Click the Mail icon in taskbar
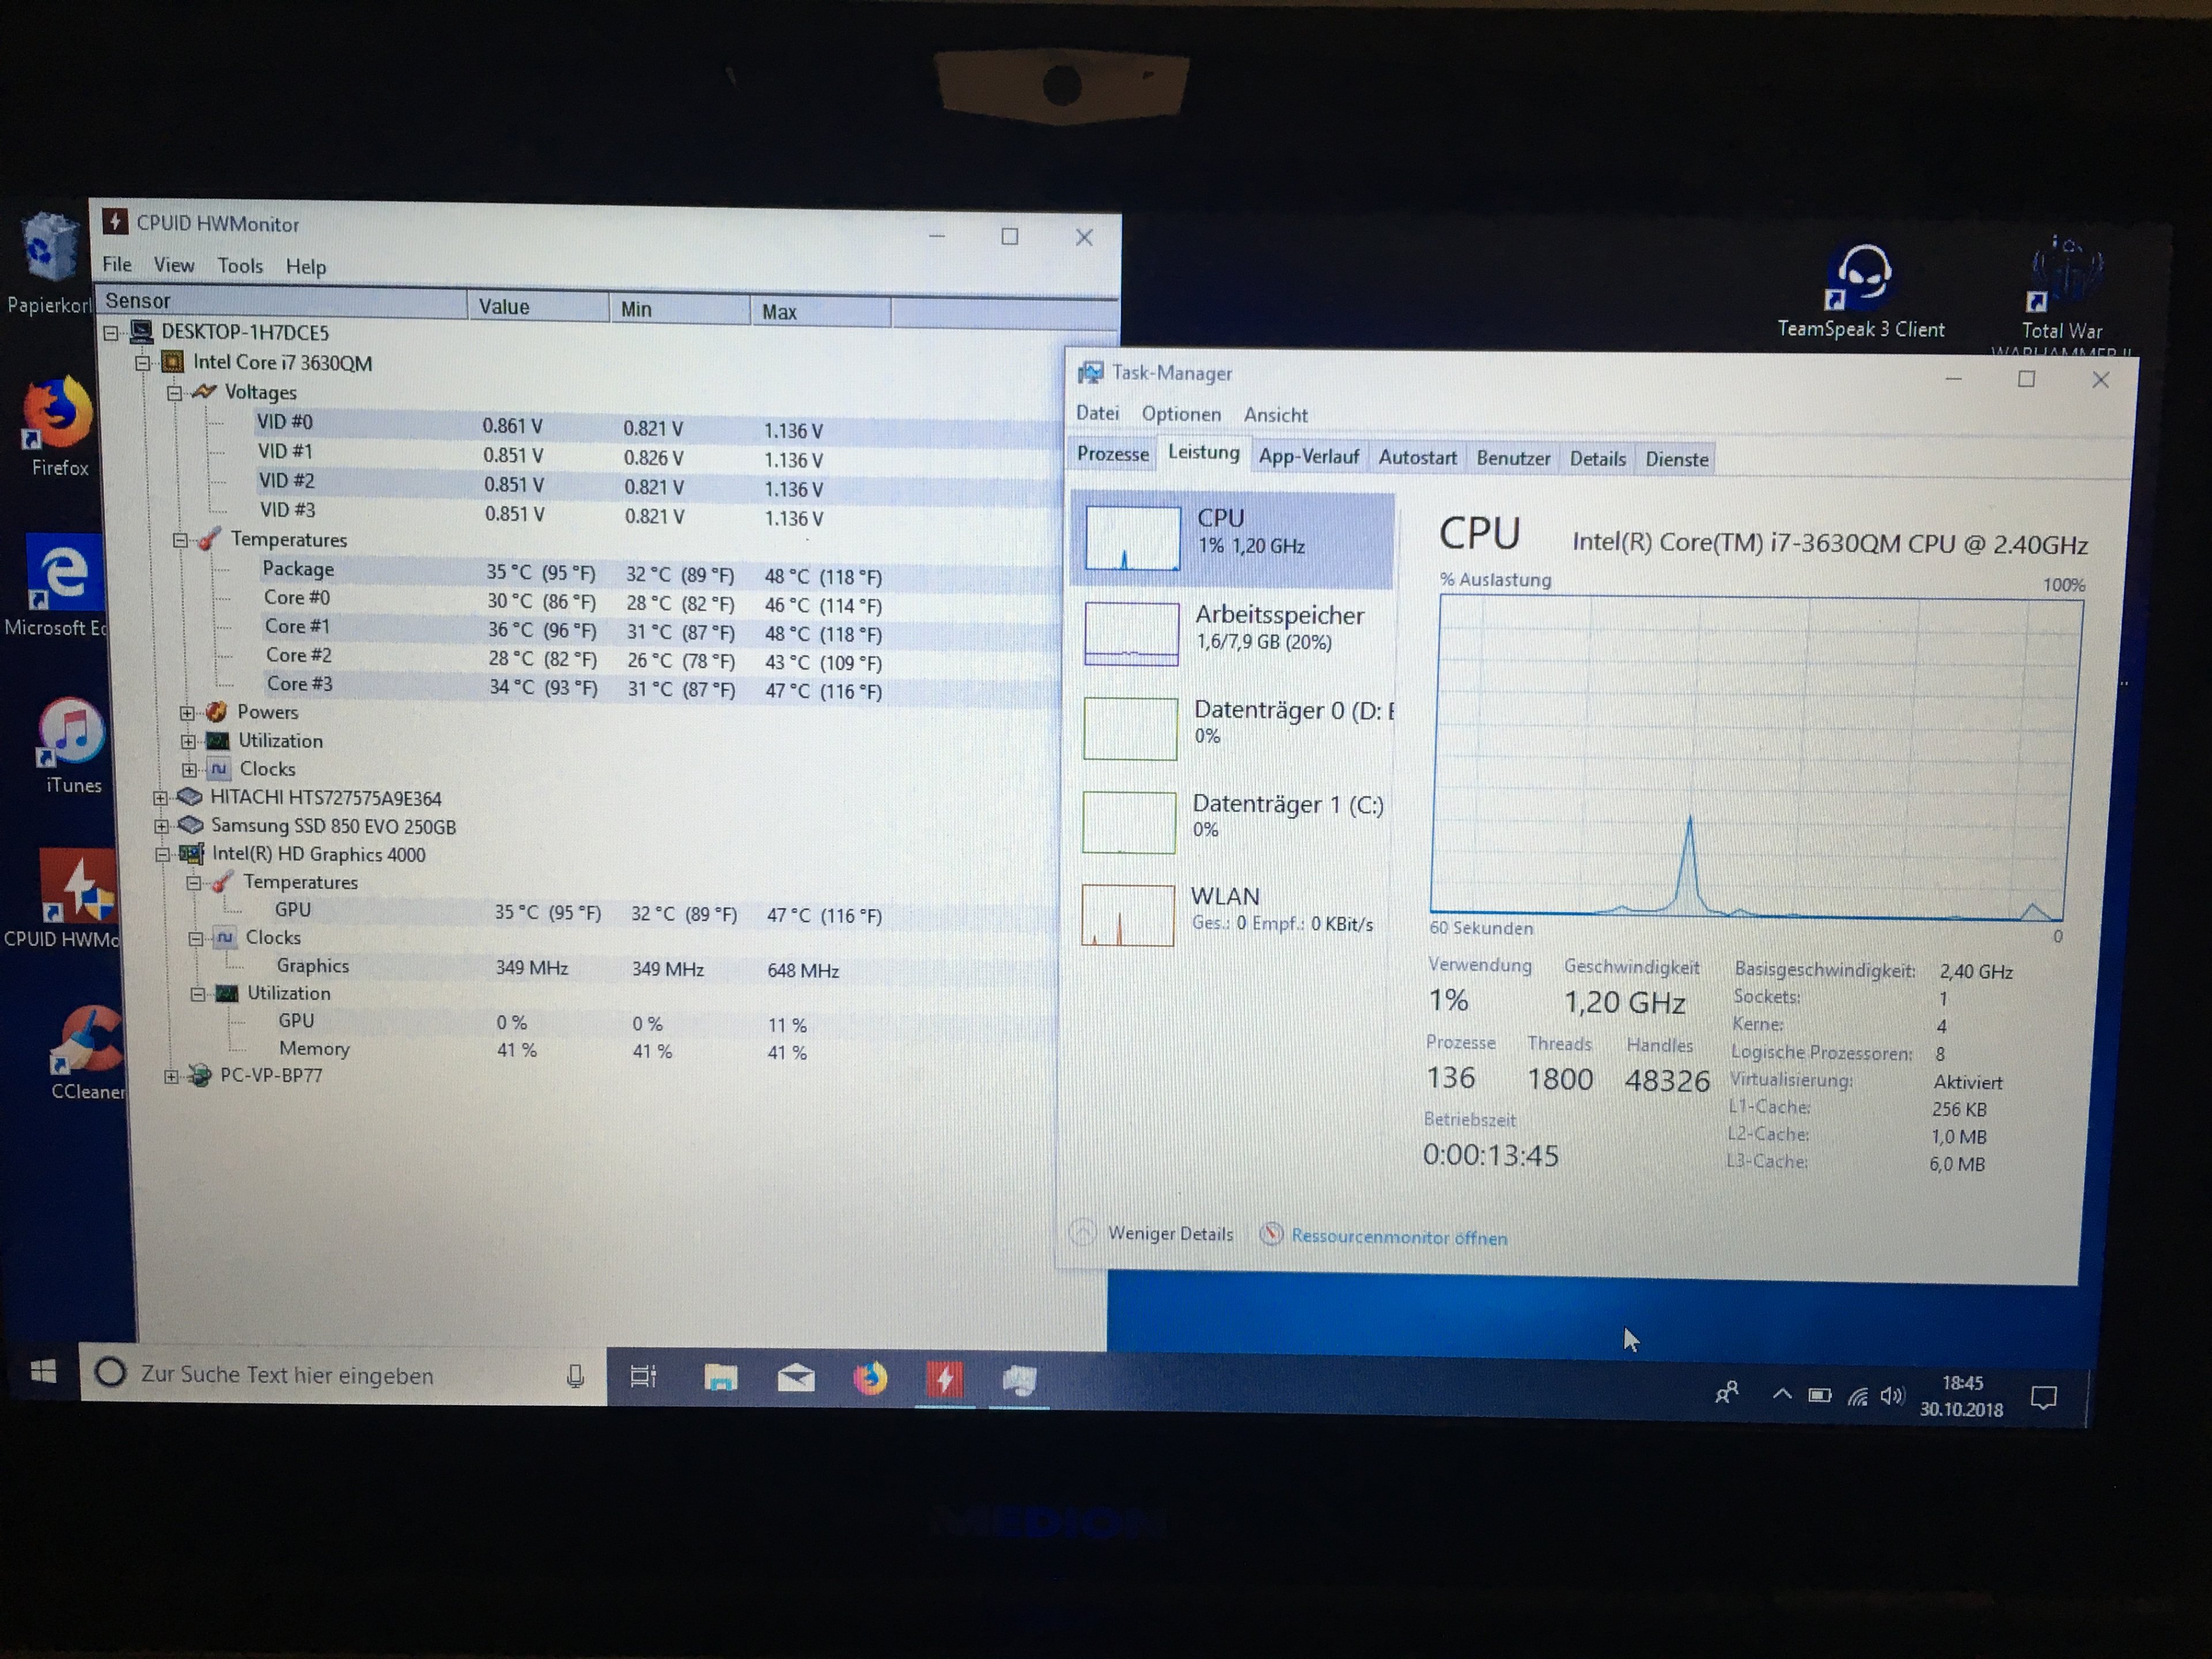Screen dimensions: 2212x1659 click(x=796, y=1379)
